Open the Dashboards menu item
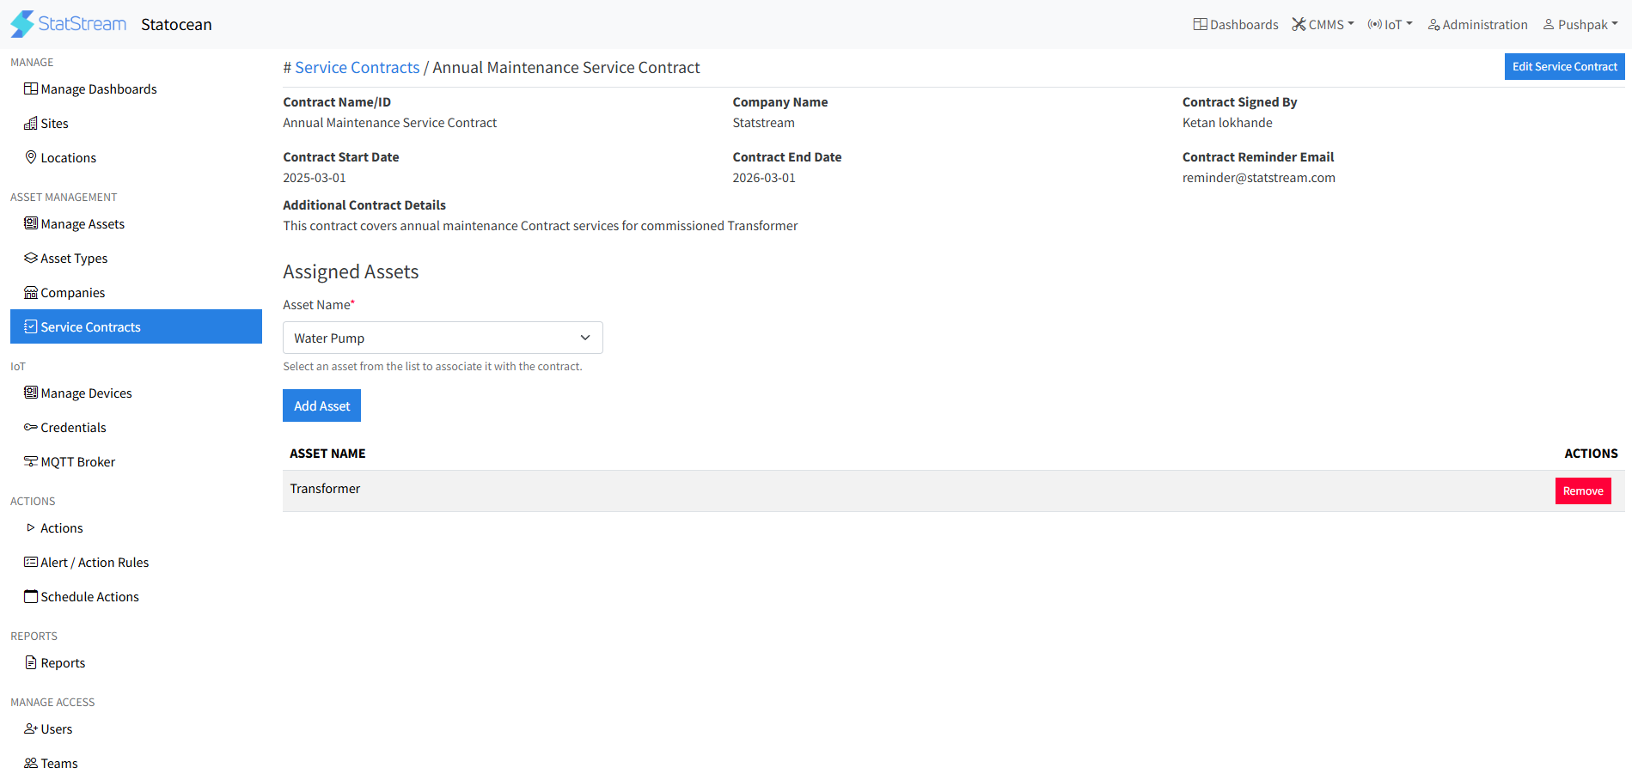Image resolution: width=1632 pixels, height=780 pixels. [x=1235, y=24]
